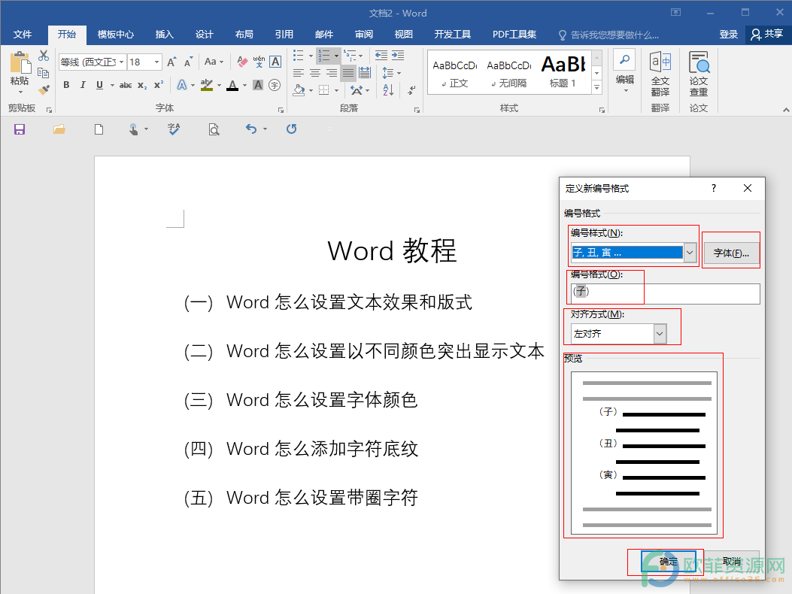Apply character border icon

pos(275,62)
